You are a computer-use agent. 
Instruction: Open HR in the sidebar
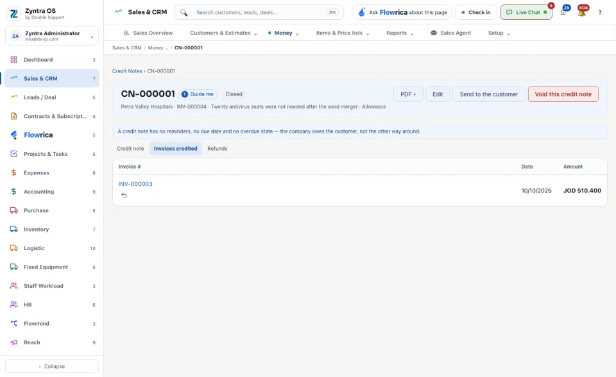(52, 305)
